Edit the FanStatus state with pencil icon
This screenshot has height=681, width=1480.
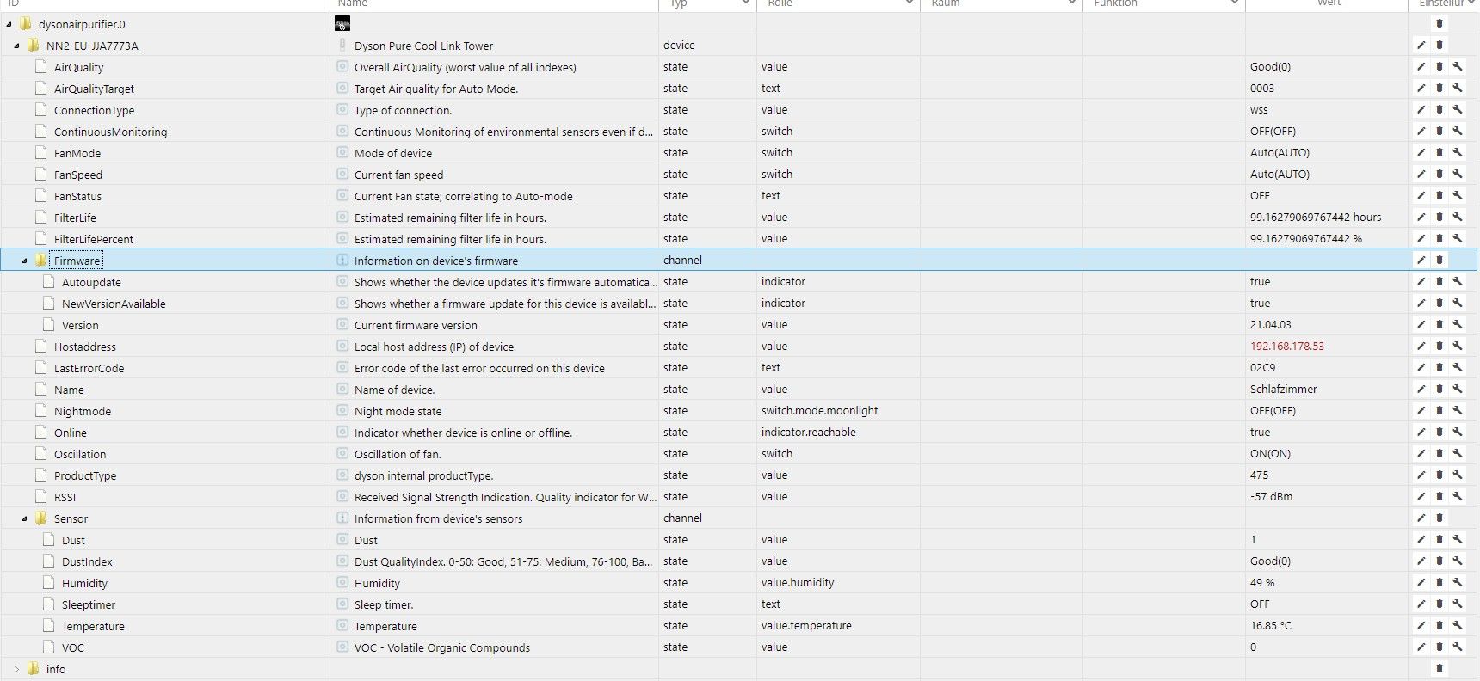tap(1421, 196)
